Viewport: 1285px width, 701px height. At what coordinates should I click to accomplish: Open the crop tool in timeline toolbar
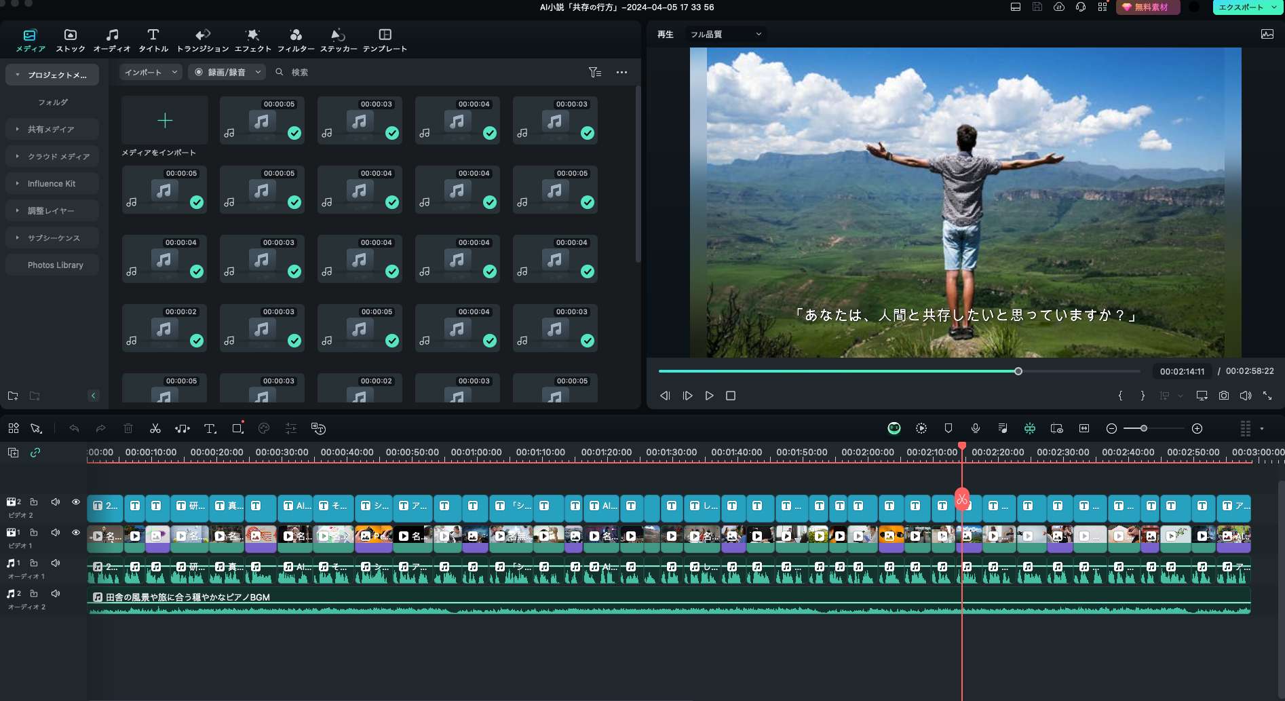pos(237,428)
